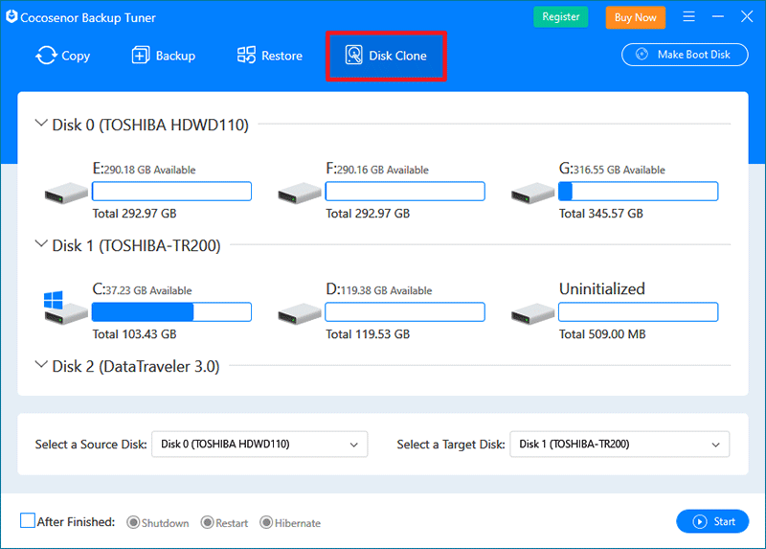
Task: Enable the After Finished checkbox
Action: tap(28, 520)
